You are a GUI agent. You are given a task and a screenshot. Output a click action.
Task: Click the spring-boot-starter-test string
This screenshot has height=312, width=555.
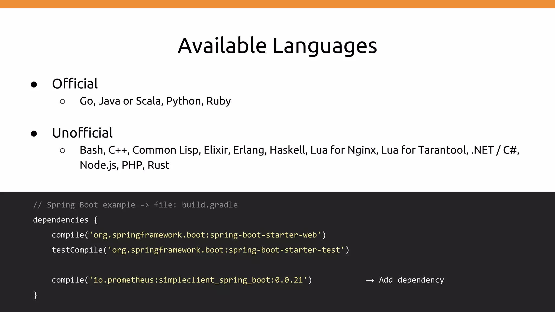coord(226,250)
